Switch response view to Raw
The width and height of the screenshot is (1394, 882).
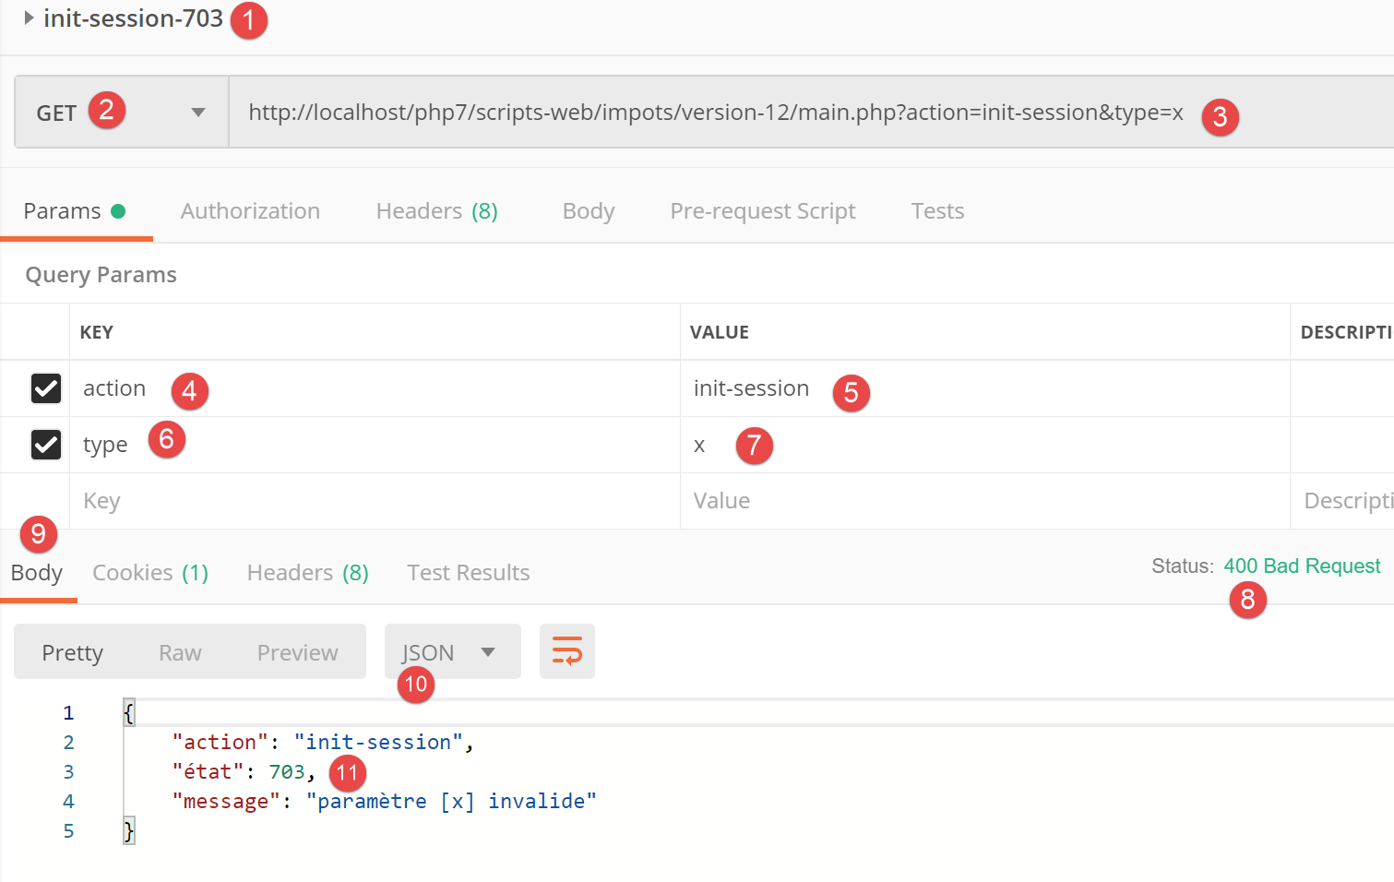(x=180, y=653)
